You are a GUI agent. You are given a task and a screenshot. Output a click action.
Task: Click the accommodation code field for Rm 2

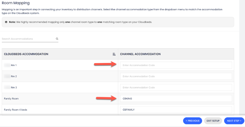[176, 76]
